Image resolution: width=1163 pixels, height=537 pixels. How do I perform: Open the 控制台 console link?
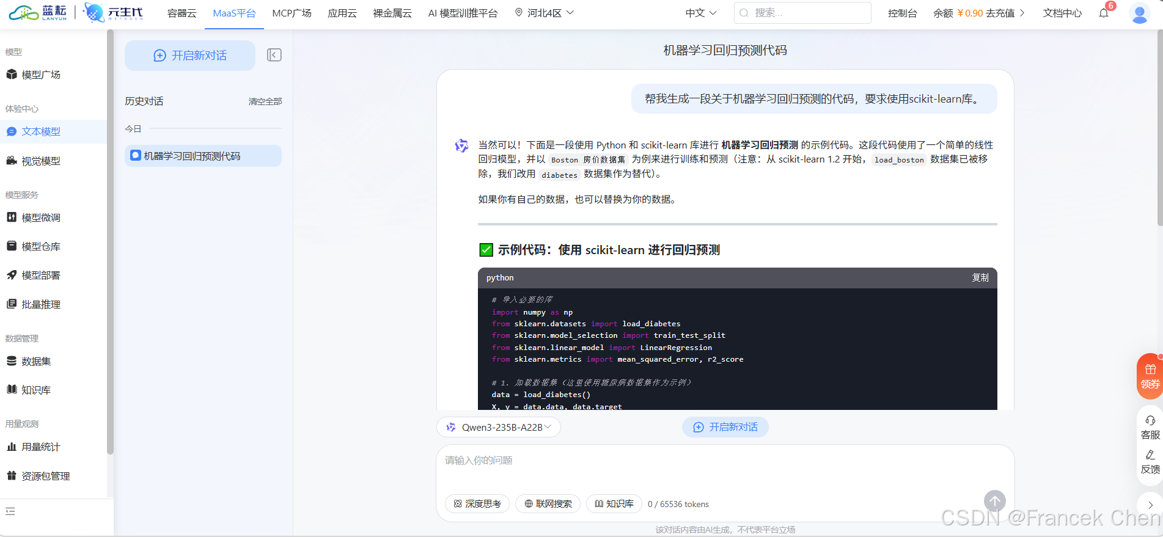[902, 13]
